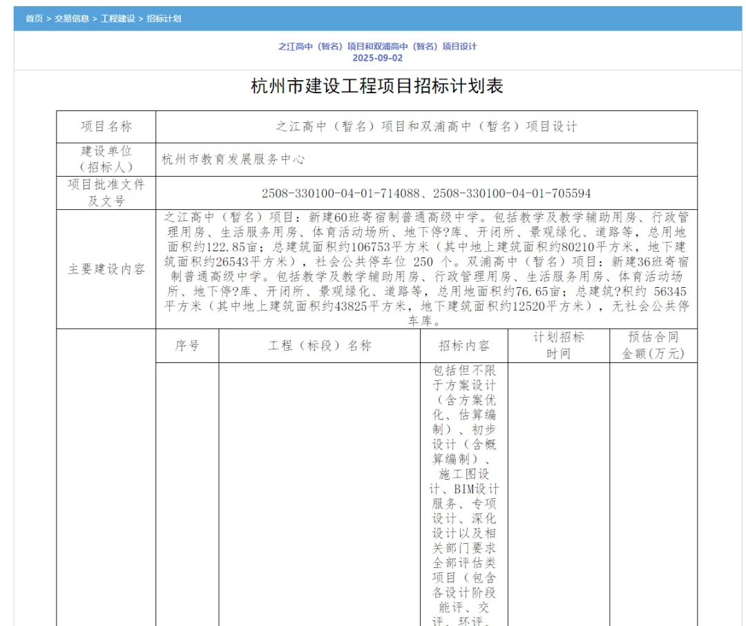
Task: Click the project name value in table row 项目名称
Action: 426,127
